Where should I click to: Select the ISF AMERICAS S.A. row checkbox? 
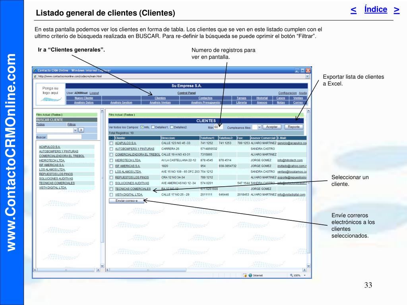coord(111,166)
